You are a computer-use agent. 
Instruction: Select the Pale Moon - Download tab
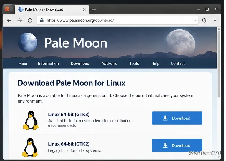point(52,9)
